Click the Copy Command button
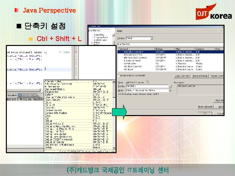Screen dimensions: 235x176 pos(182,76)
